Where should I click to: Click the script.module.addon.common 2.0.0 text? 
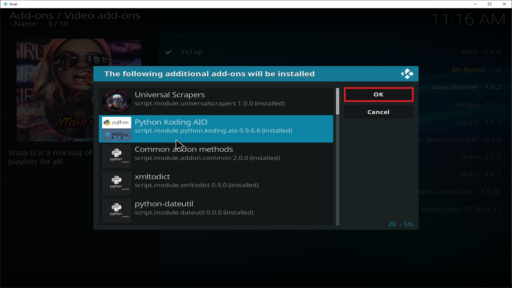pyautogui.click(x=207, y=158)
